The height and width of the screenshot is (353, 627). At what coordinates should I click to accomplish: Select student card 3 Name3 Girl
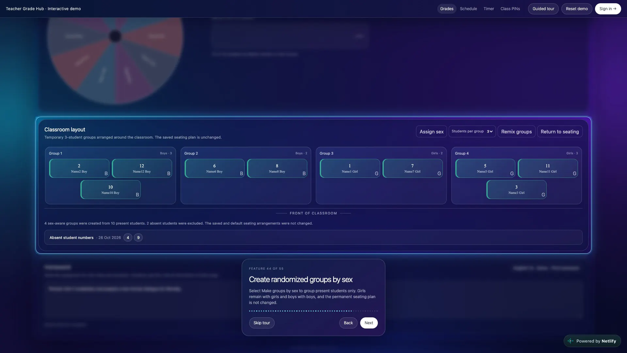(516, 190)
